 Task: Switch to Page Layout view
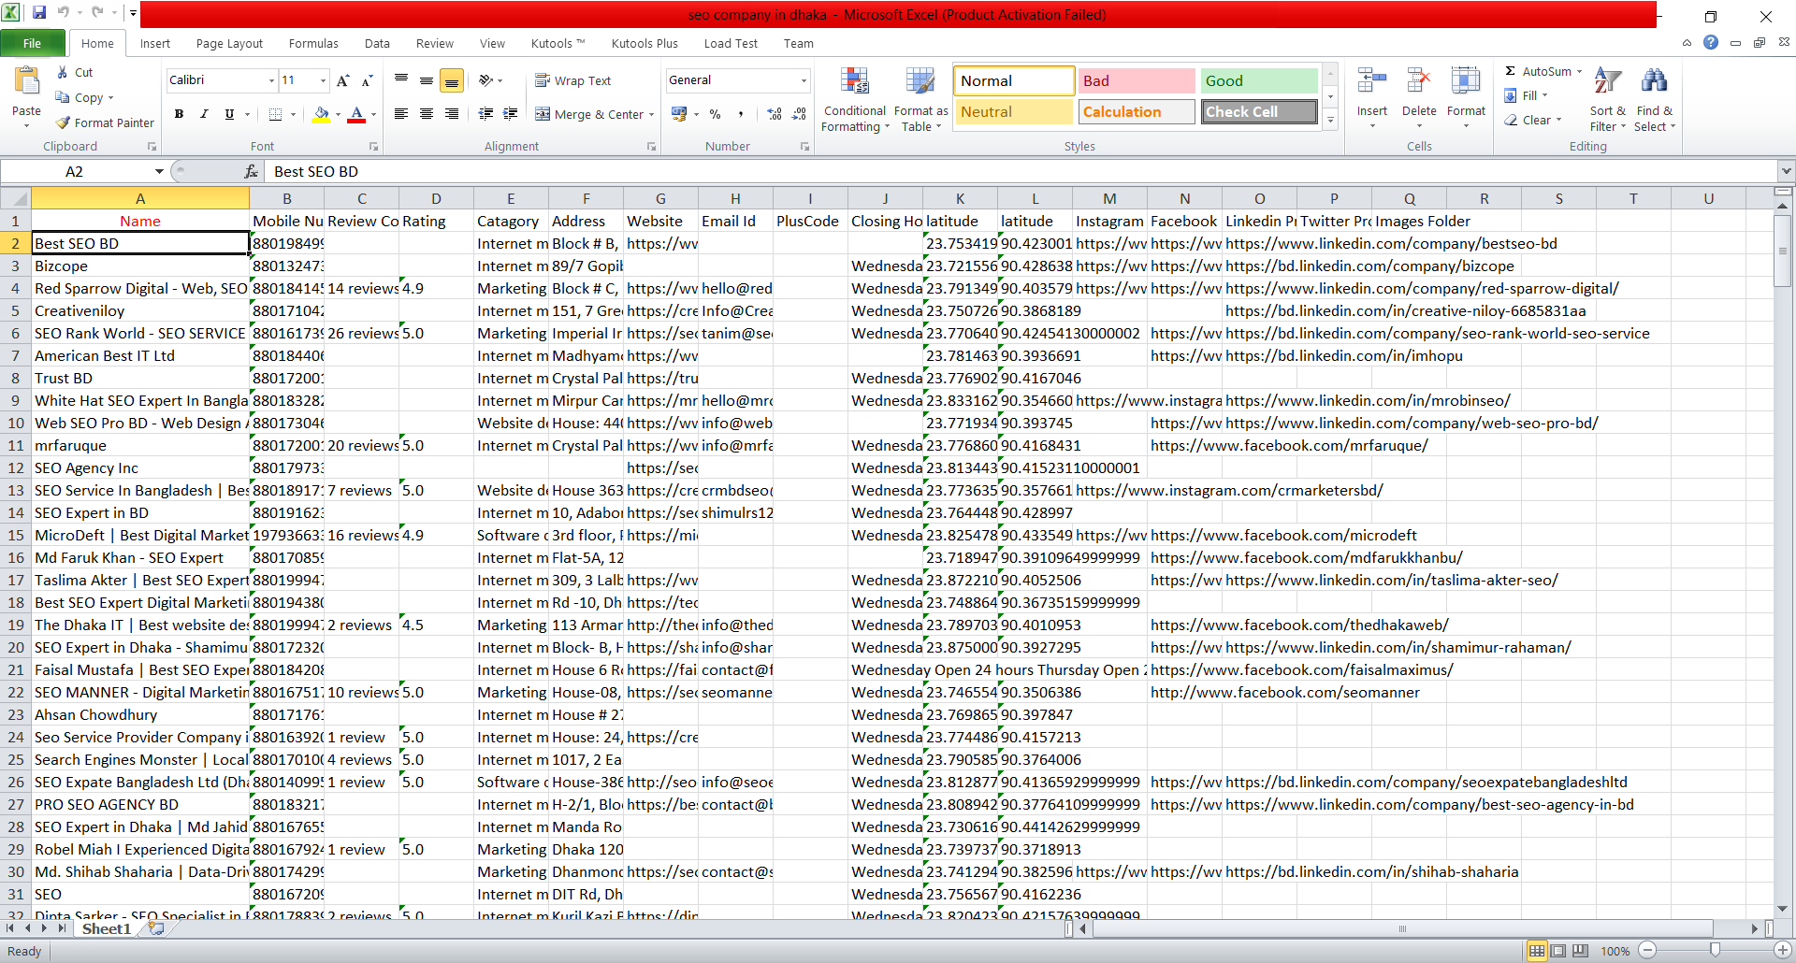[x=1558, y=951]
